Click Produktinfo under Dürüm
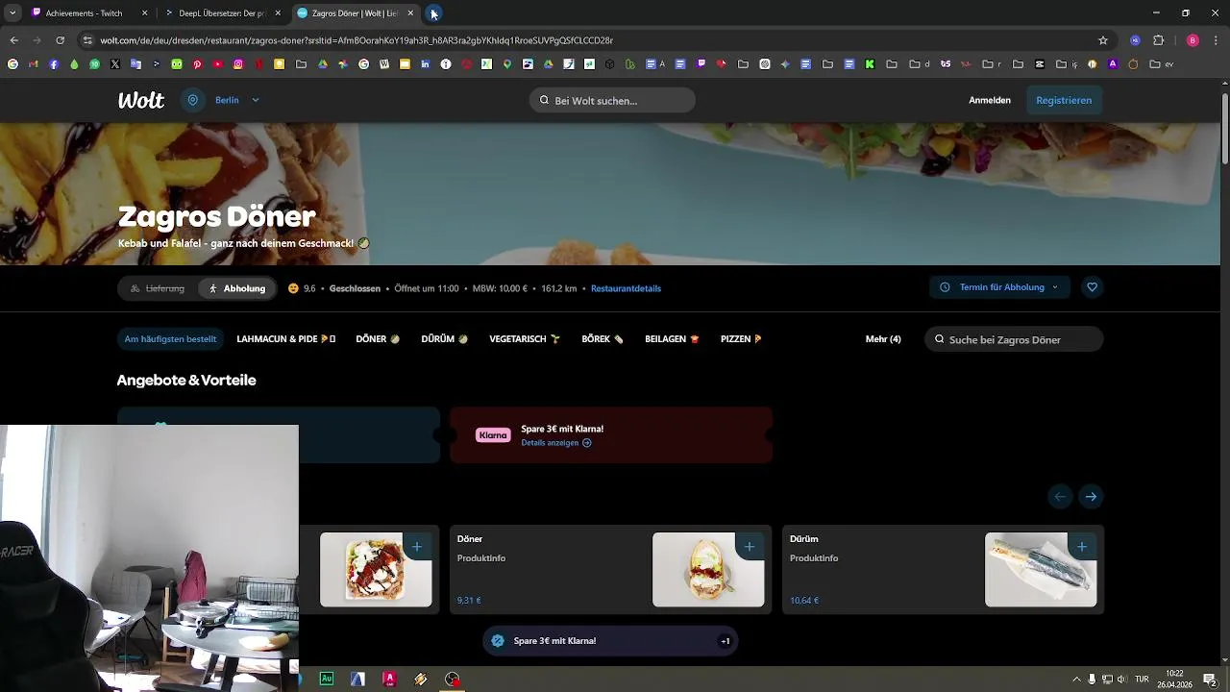Viewport: 1230px width, 692px height. [x=814, y=558]
